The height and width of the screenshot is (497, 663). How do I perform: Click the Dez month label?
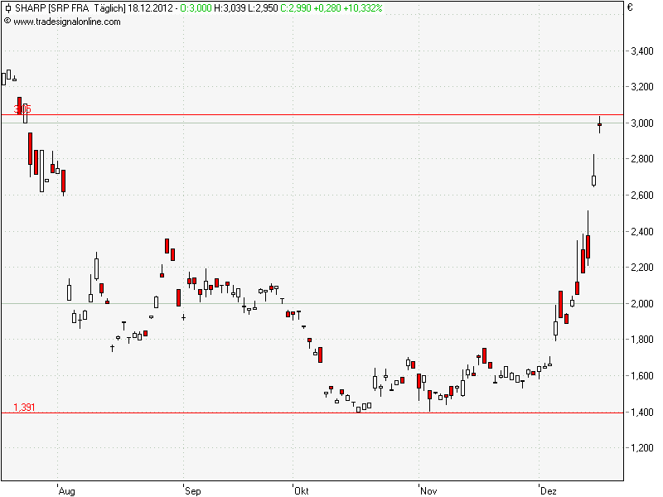tap(549, 491)
